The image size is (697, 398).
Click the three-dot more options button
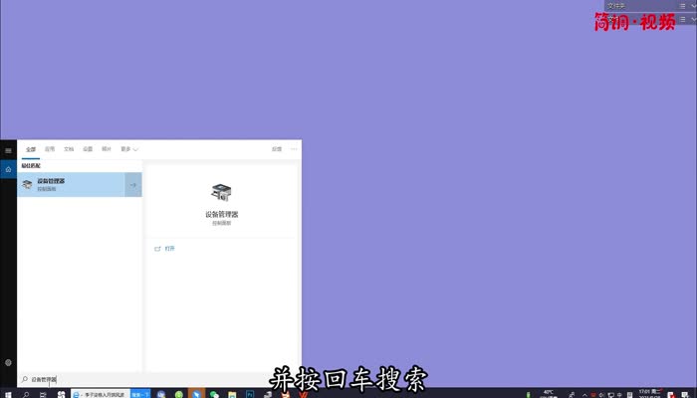click(x=293, y=149)
